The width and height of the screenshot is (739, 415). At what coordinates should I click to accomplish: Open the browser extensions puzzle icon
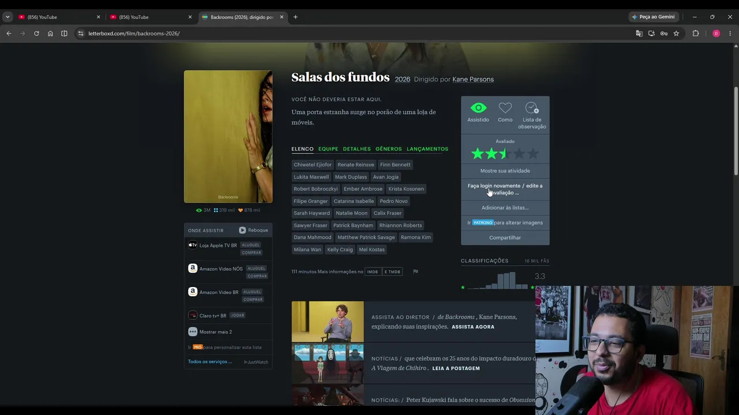(x=696, y=33)
